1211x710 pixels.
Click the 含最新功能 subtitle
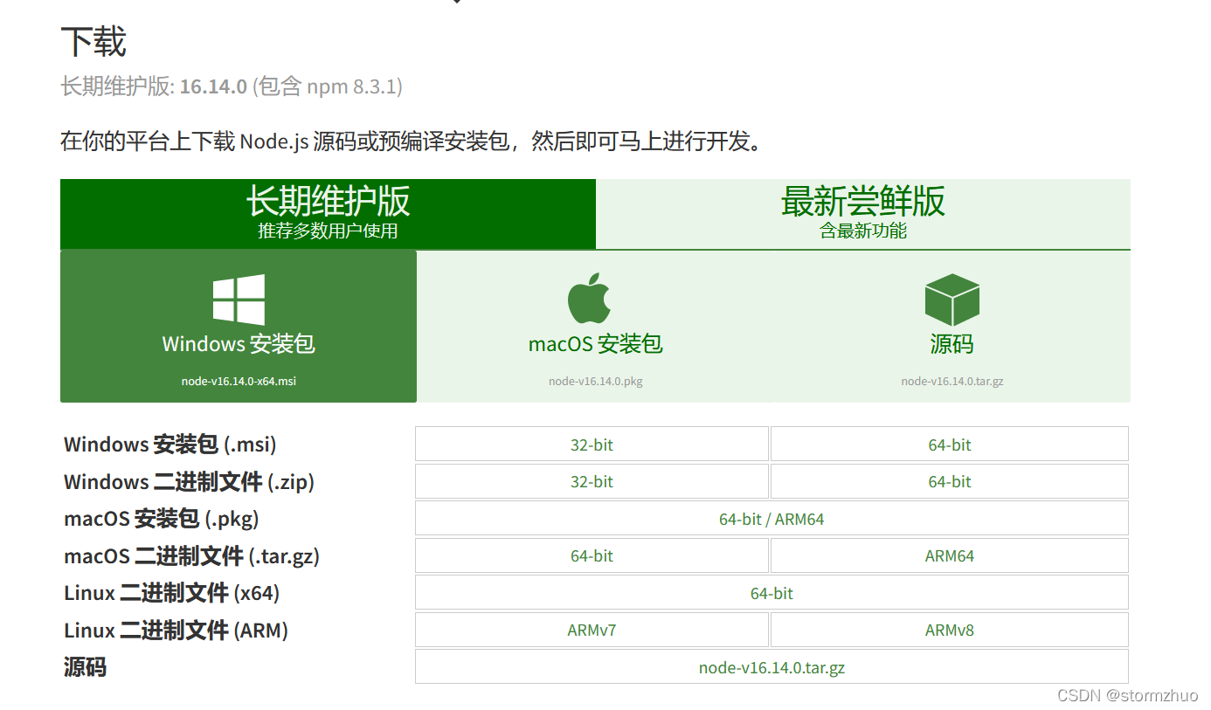pyautogui.click(x=863, y=231)
